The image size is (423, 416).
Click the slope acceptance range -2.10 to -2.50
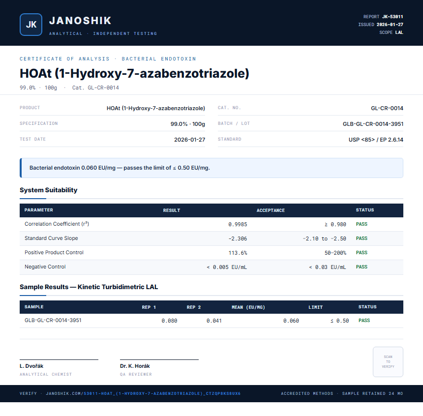tap(324, 239)
